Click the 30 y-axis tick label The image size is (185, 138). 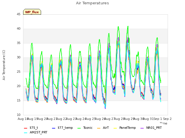tap(18, 57)
